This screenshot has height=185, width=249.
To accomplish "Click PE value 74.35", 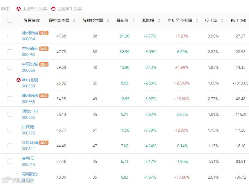I will coord(240,67).
